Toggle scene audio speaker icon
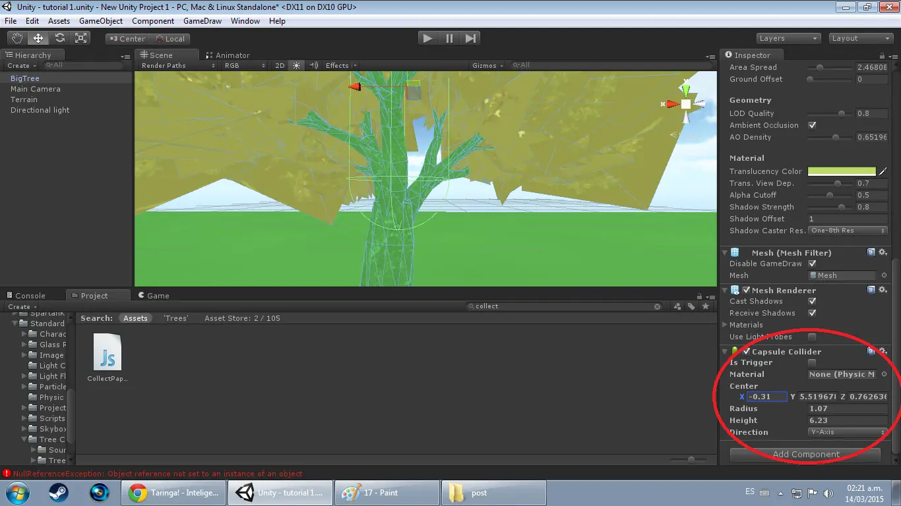Image resolution: width=901 pixels, height=506 pixels. [313, 65]
